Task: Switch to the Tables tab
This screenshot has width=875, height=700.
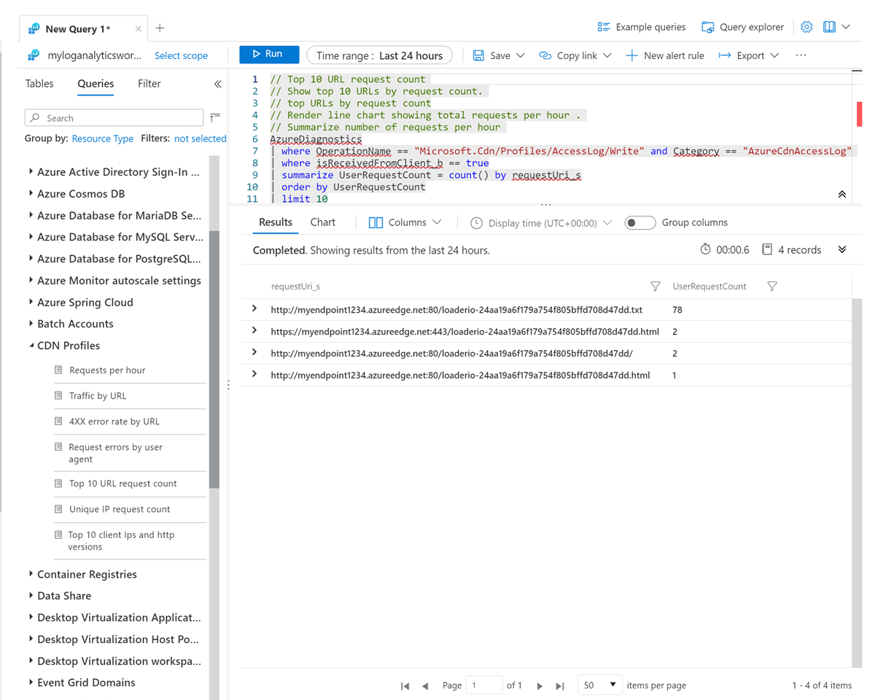Action: tap(39, 84)
